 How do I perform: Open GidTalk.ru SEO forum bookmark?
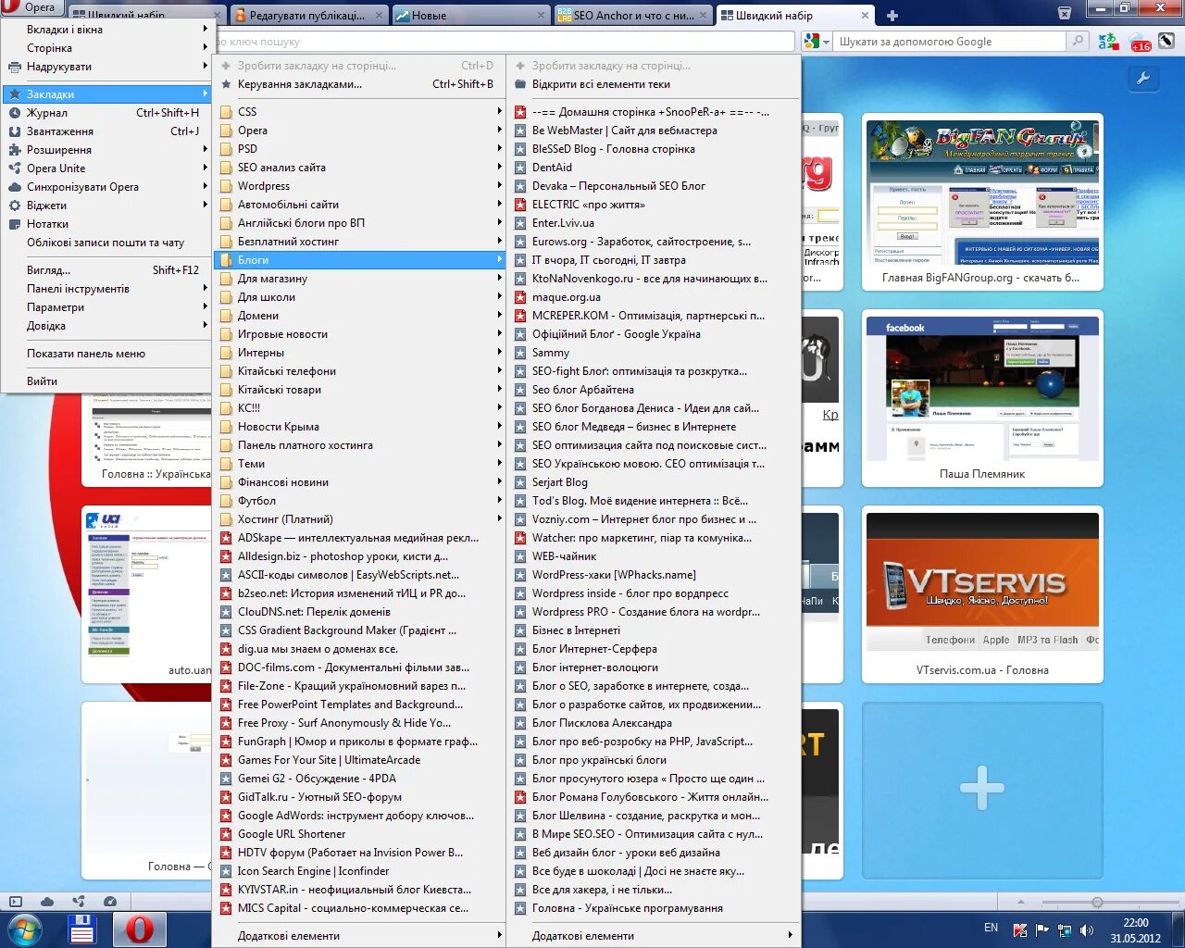click(361, 797)
